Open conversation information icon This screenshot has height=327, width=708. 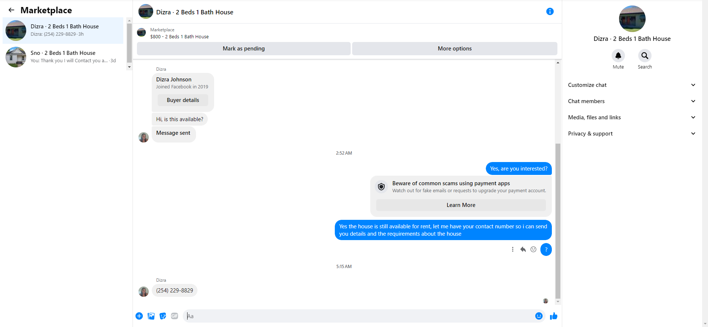(x=550, y=11)
